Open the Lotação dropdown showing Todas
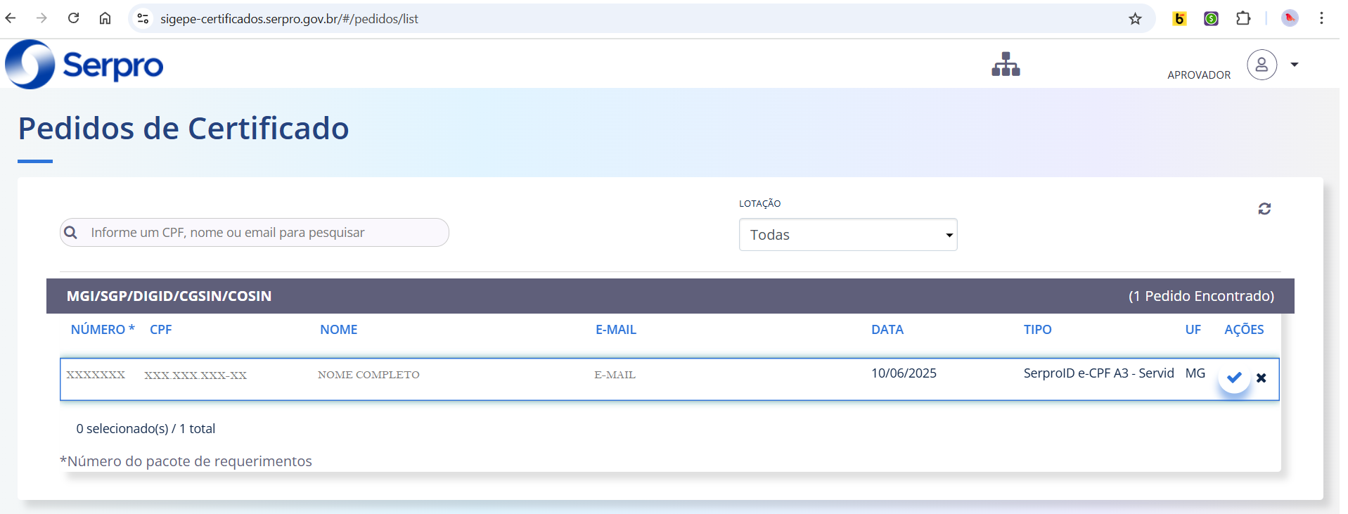This screenshot has width=1348, height=514. click(x=848, y=235)
